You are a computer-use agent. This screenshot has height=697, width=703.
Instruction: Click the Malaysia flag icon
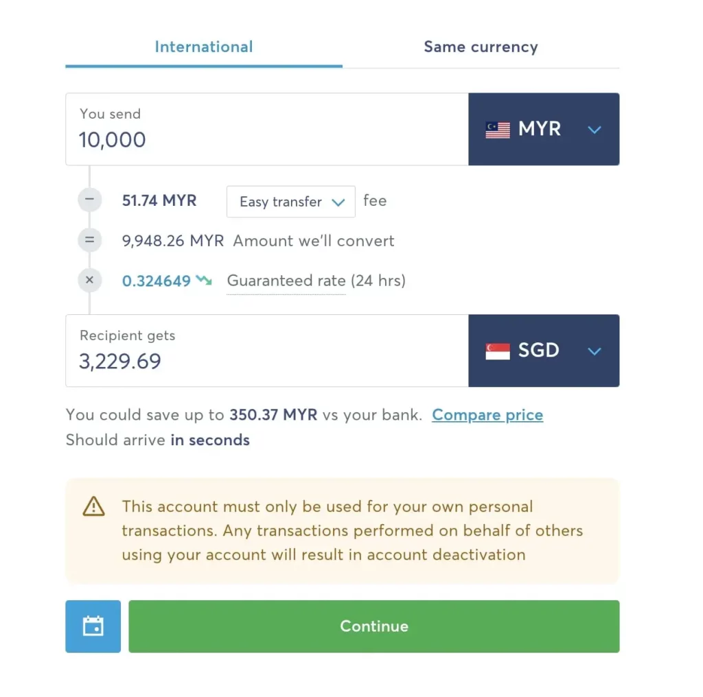point(498,130)
